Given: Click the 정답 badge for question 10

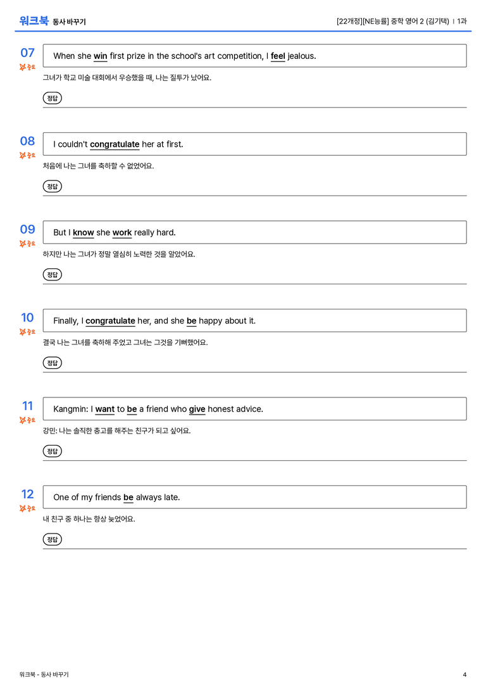Looking at the screenshot, I should pyautogui.click(x=52, y=363).
